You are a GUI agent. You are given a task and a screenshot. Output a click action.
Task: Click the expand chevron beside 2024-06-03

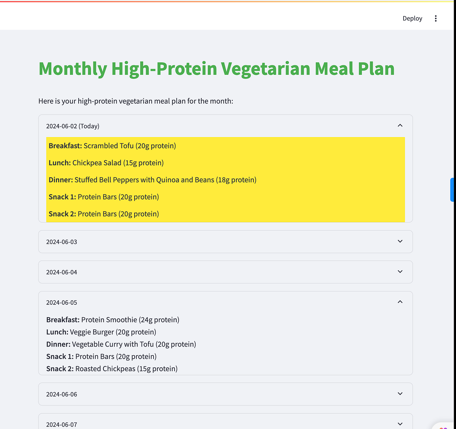pos(400,241)
